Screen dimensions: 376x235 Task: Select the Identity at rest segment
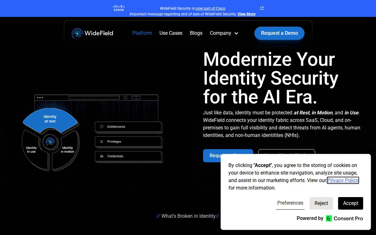pos(50,119)
